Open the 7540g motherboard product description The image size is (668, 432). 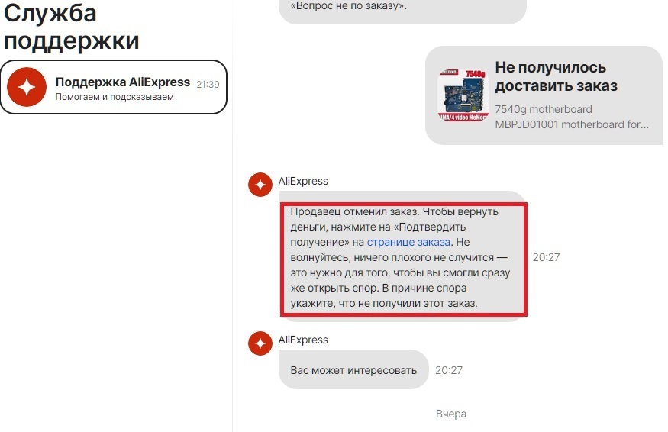click(571, 117)
